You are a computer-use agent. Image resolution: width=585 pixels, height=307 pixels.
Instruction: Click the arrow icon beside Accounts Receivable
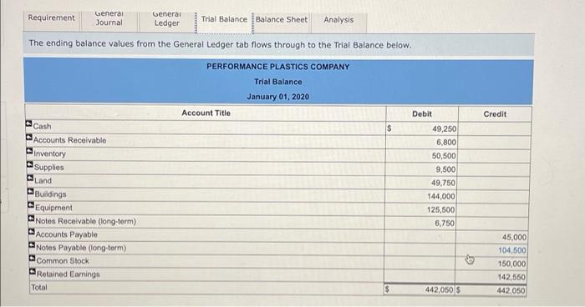point(29,138)
